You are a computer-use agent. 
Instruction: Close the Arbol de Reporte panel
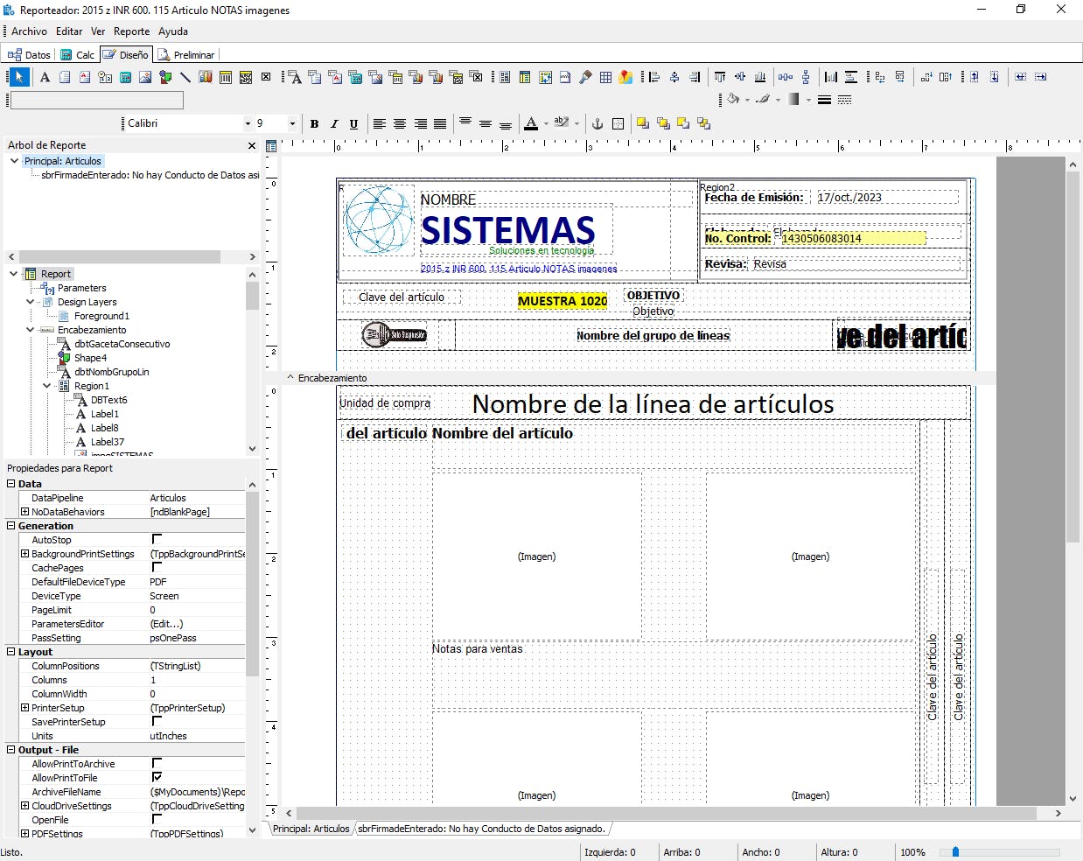point(252,145)
